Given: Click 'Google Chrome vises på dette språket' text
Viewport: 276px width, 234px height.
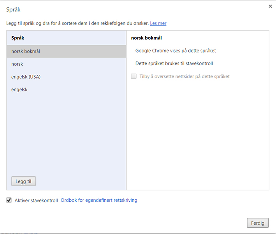Looking at the screenshot, I should point(176,51).
